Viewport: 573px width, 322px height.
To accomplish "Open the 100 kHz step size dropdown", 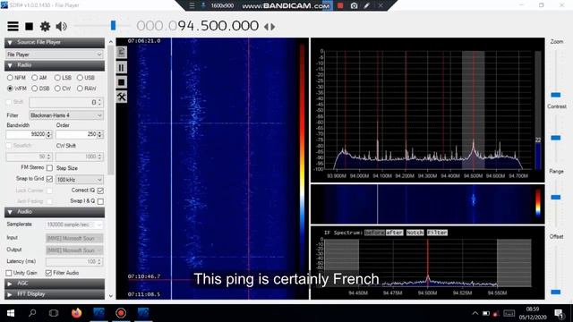I will click(80, 180).
